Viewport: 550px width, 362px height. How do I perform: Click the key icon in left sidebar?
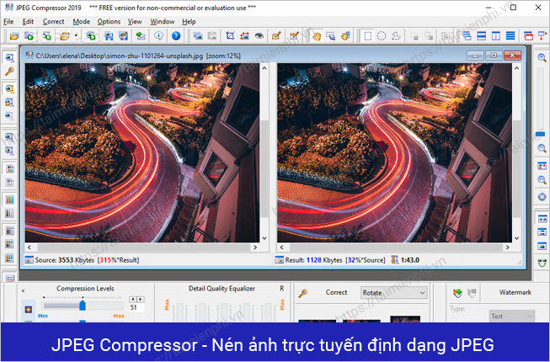pyautogui.click(x=9, y=72)
